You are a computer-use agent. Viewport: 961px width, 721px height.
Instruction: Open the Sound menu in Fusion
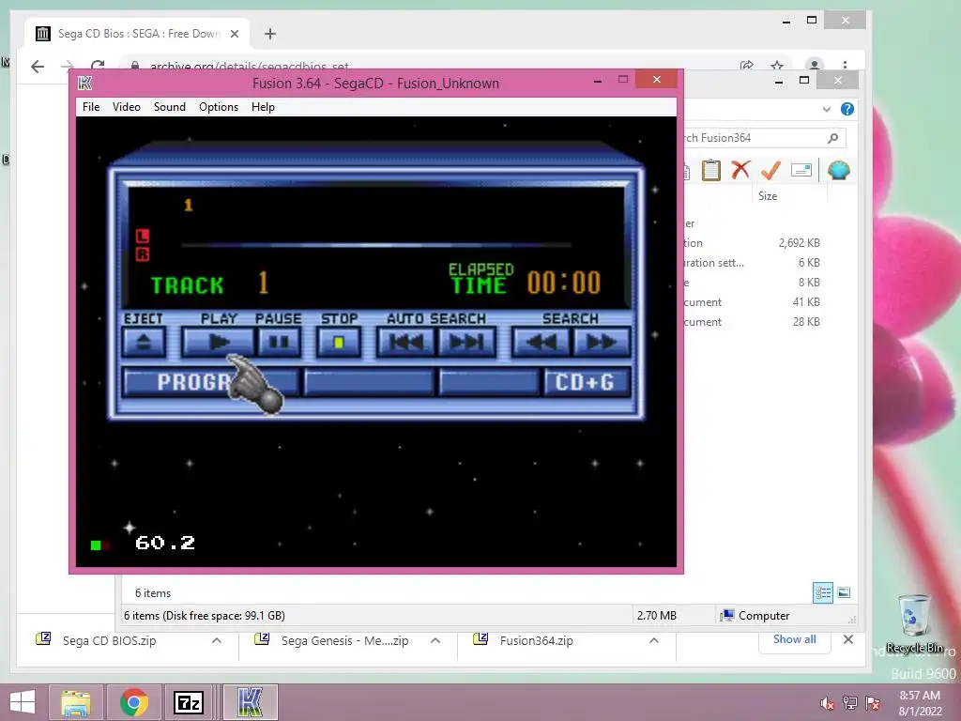click(170, 107)
